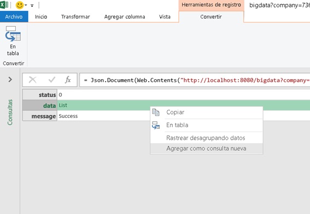Confirm the formula with the checkmark icon
Image resolution: width=310 pixels, height=214 pixels.
52,80
